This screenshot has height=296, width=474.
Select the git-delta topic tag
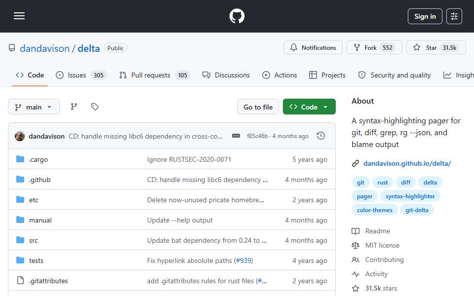pyautogui.click(x=417, y=210)
